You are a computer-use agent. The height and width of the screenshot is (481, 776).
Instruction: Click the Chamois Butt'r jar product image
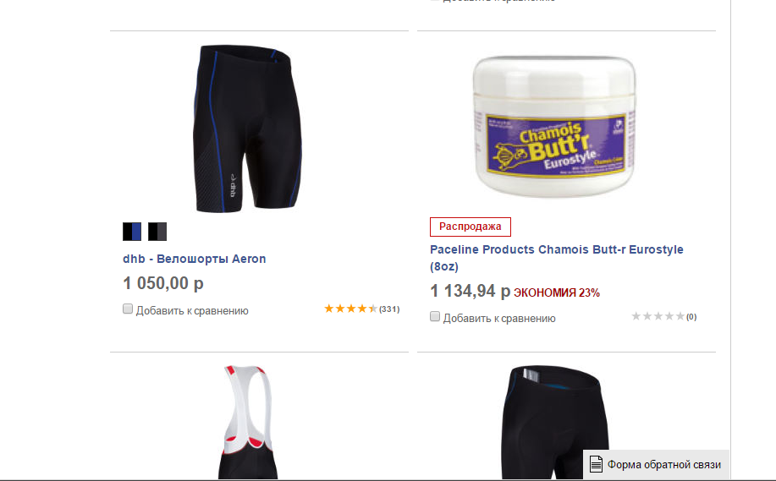(x=554, y=127)
